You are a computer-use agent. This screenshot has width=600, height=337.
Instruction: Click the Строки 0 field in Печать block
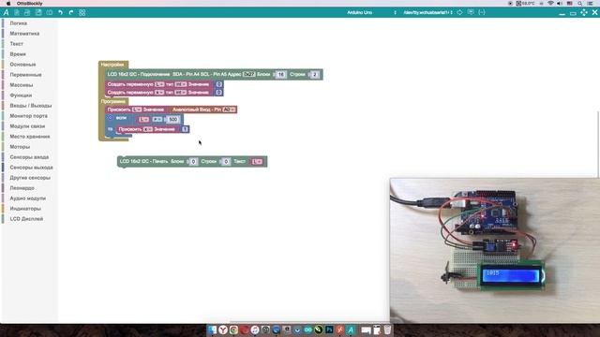[226, 162]
